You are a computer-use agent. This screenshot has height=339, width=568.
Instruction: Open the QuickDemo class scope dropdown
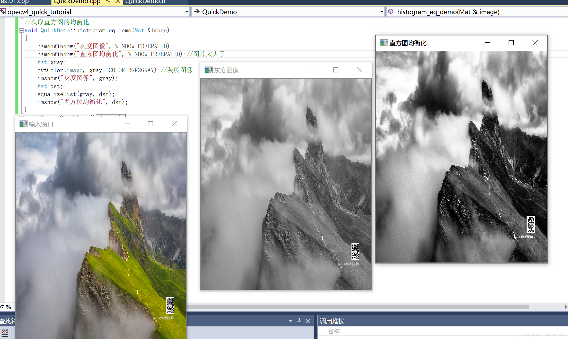pyautogui.click(x=382, y=12)
